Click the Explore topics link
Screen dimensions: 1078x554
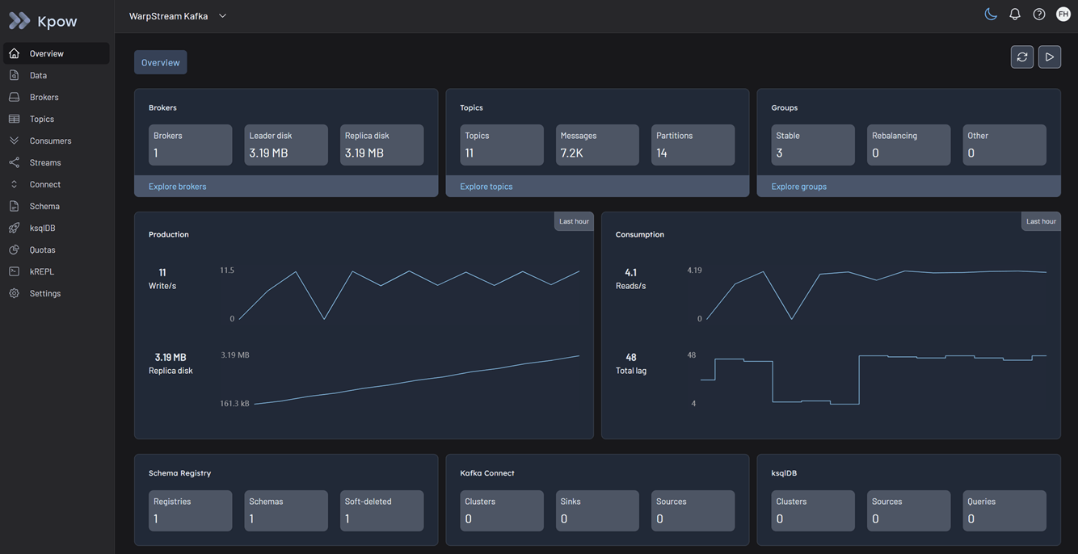[486, 187]
